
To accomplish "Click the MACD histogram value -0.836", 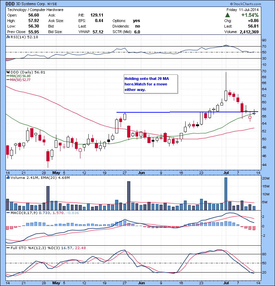I will (x=73, y=213).
